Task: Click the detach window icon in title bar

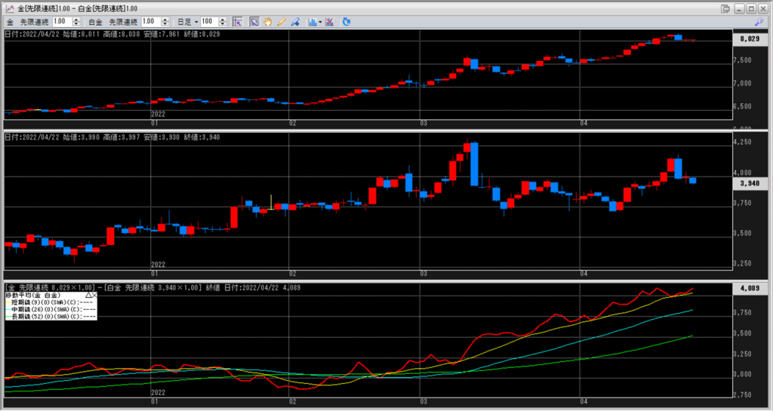Action: tap(725, 8)
